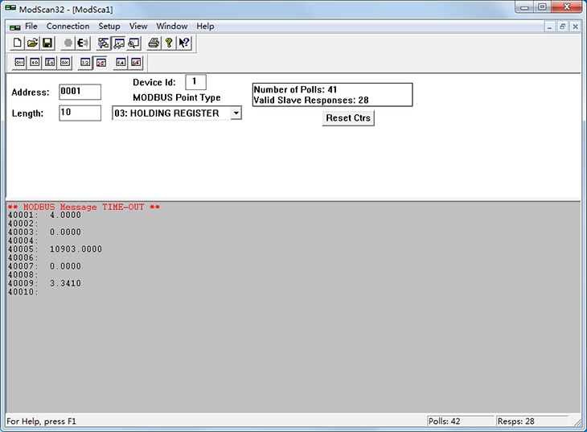
Task: Open the Setup menu
Action: (109, 26)
